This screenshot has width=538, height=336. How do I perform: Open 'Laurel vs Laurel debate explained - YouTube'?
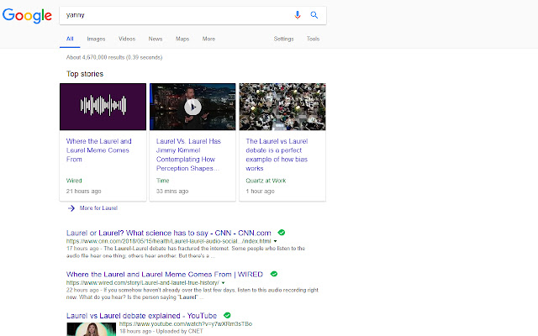click(x=142, y=316)
